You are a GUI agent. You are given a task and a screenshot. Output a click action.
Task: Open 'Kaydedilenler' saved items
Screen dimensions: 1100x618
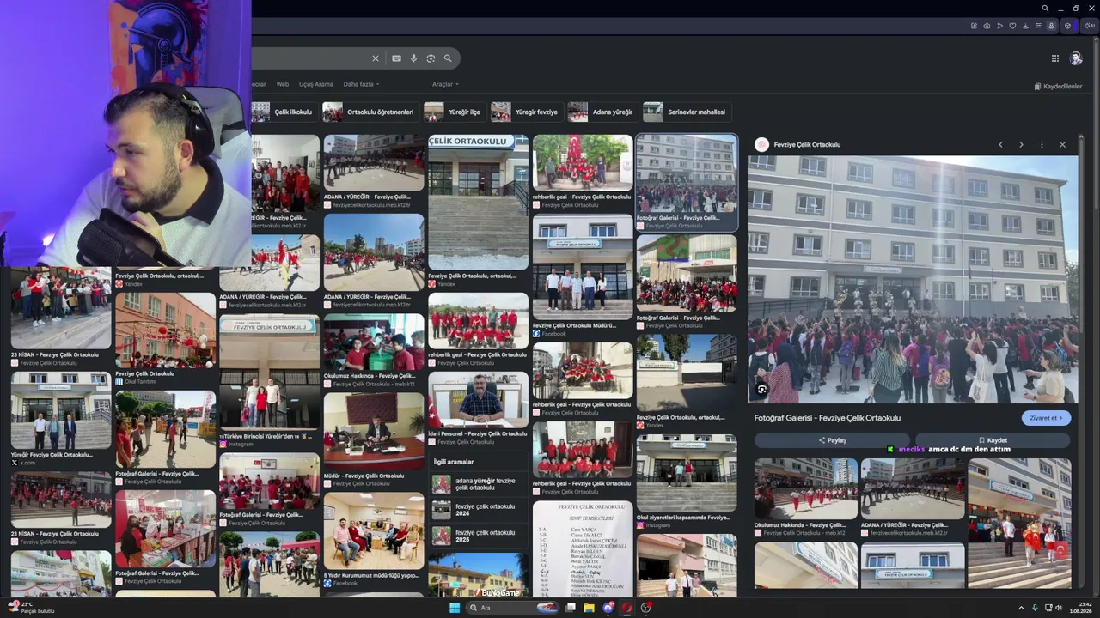pos(1058,87)
